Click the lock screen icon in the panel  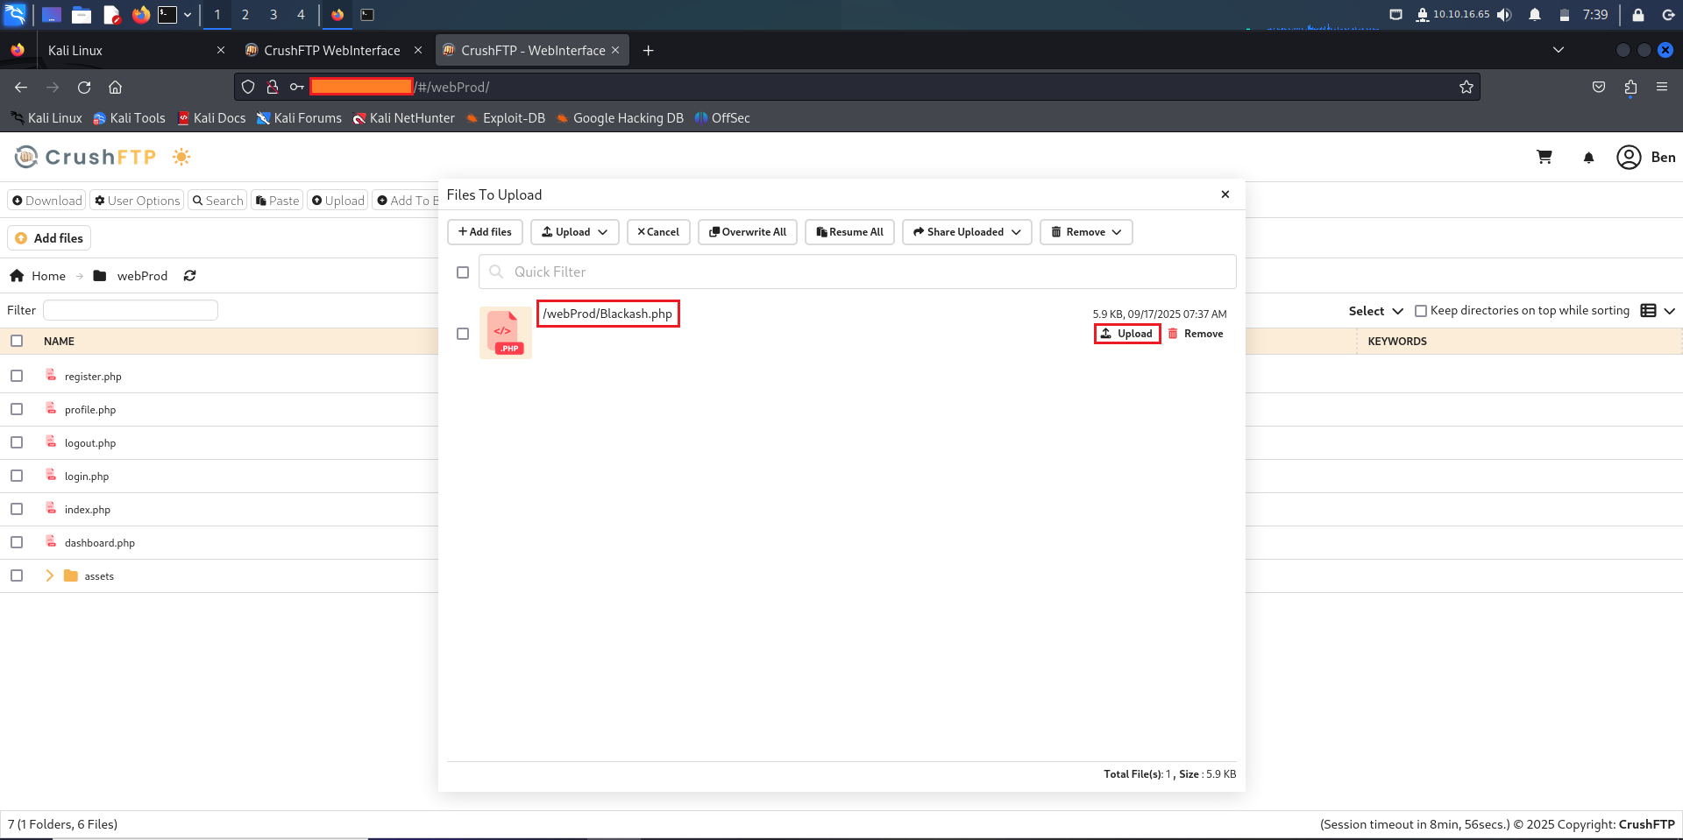point(1637,14)
